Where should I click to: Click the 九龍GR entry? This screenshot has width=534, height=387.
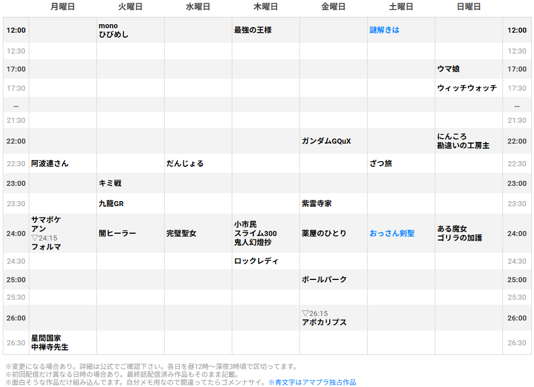tap(111, 204)
